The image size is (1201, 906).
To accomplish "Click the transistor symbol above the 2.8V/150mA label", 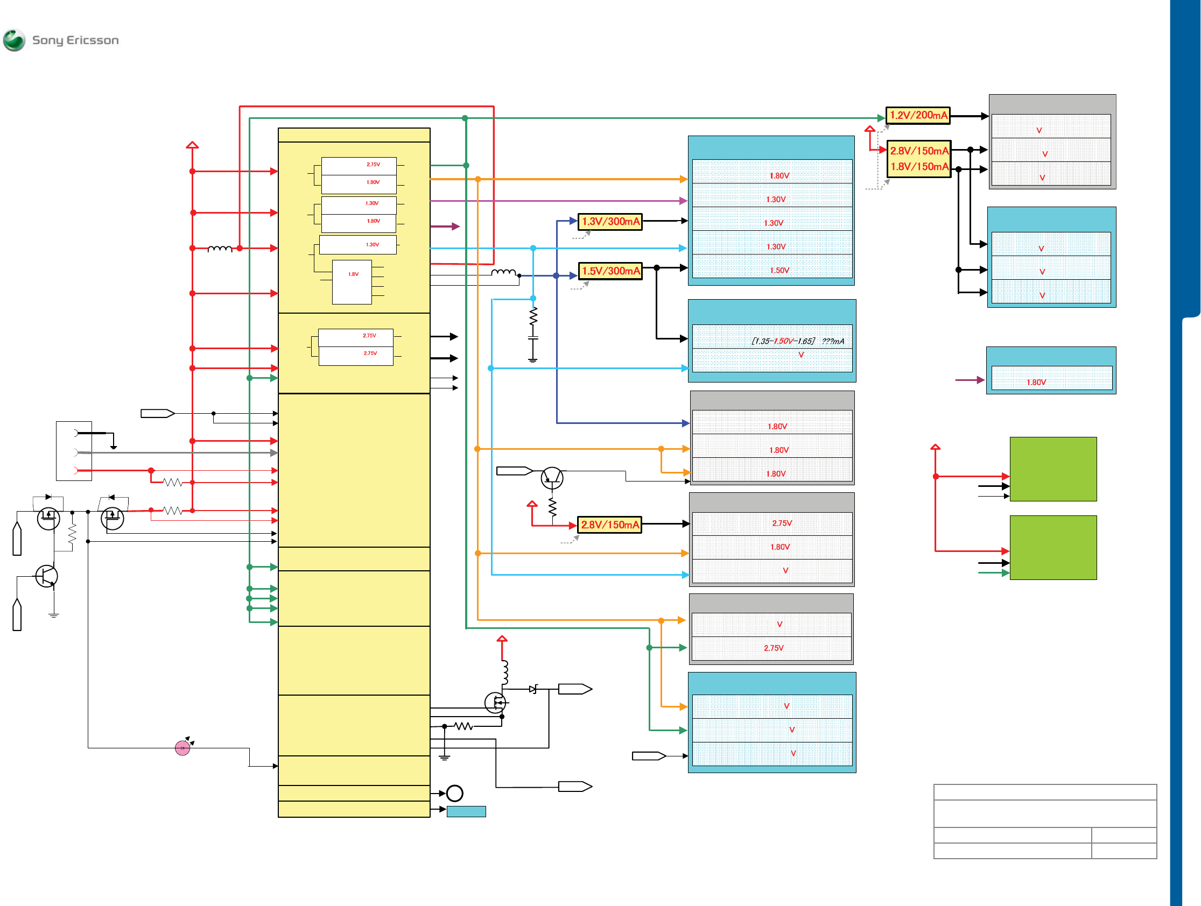I will click(x=552, y=478).
